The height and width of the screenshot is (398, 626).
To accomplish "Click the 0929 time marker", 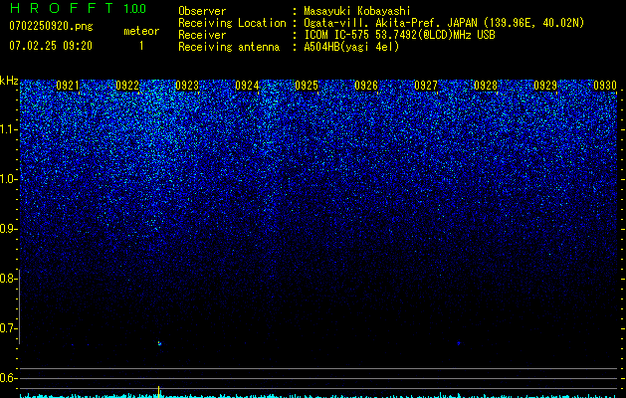I will pos(545,86).
